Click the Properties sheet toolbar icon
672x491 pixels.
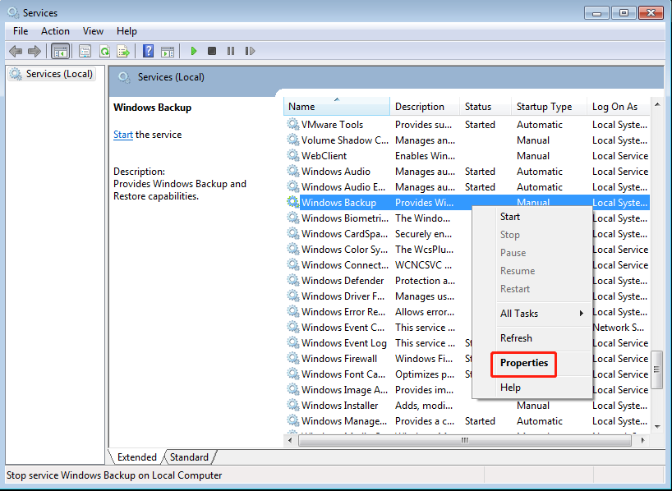click(x=85, y=52)
